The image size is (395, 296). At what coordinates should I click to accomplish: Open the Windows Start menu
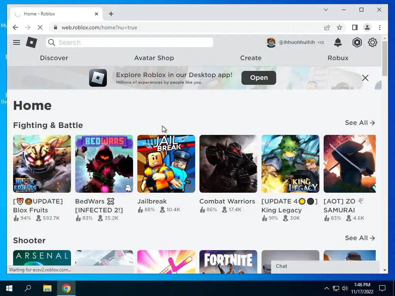9,288
